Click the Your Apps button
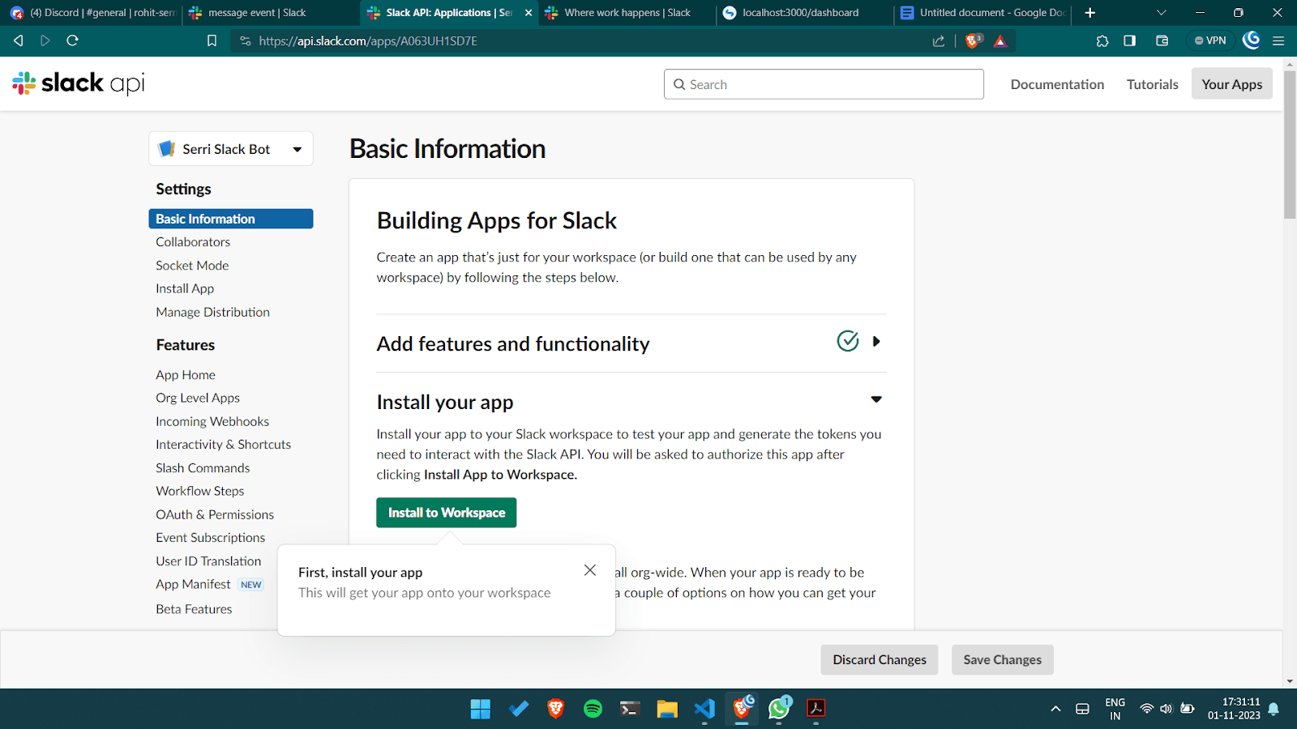This screenshot has width=1297, height=729. click(1231, 84)
